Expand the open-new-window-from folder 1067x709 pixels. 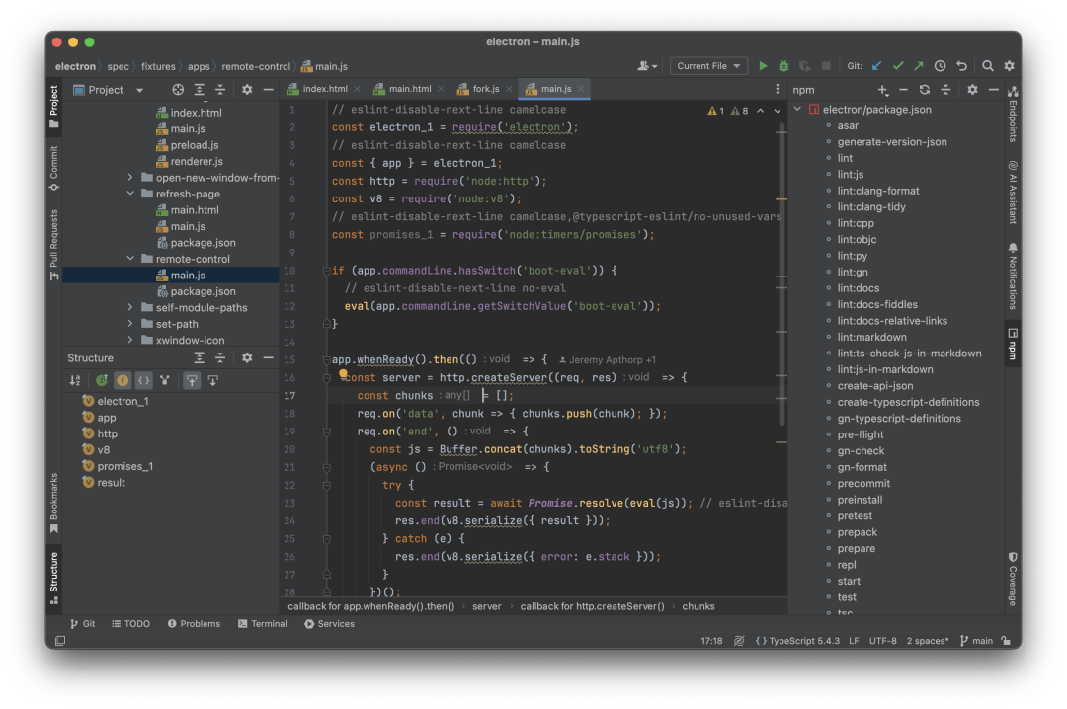click(x=130, y=178)
